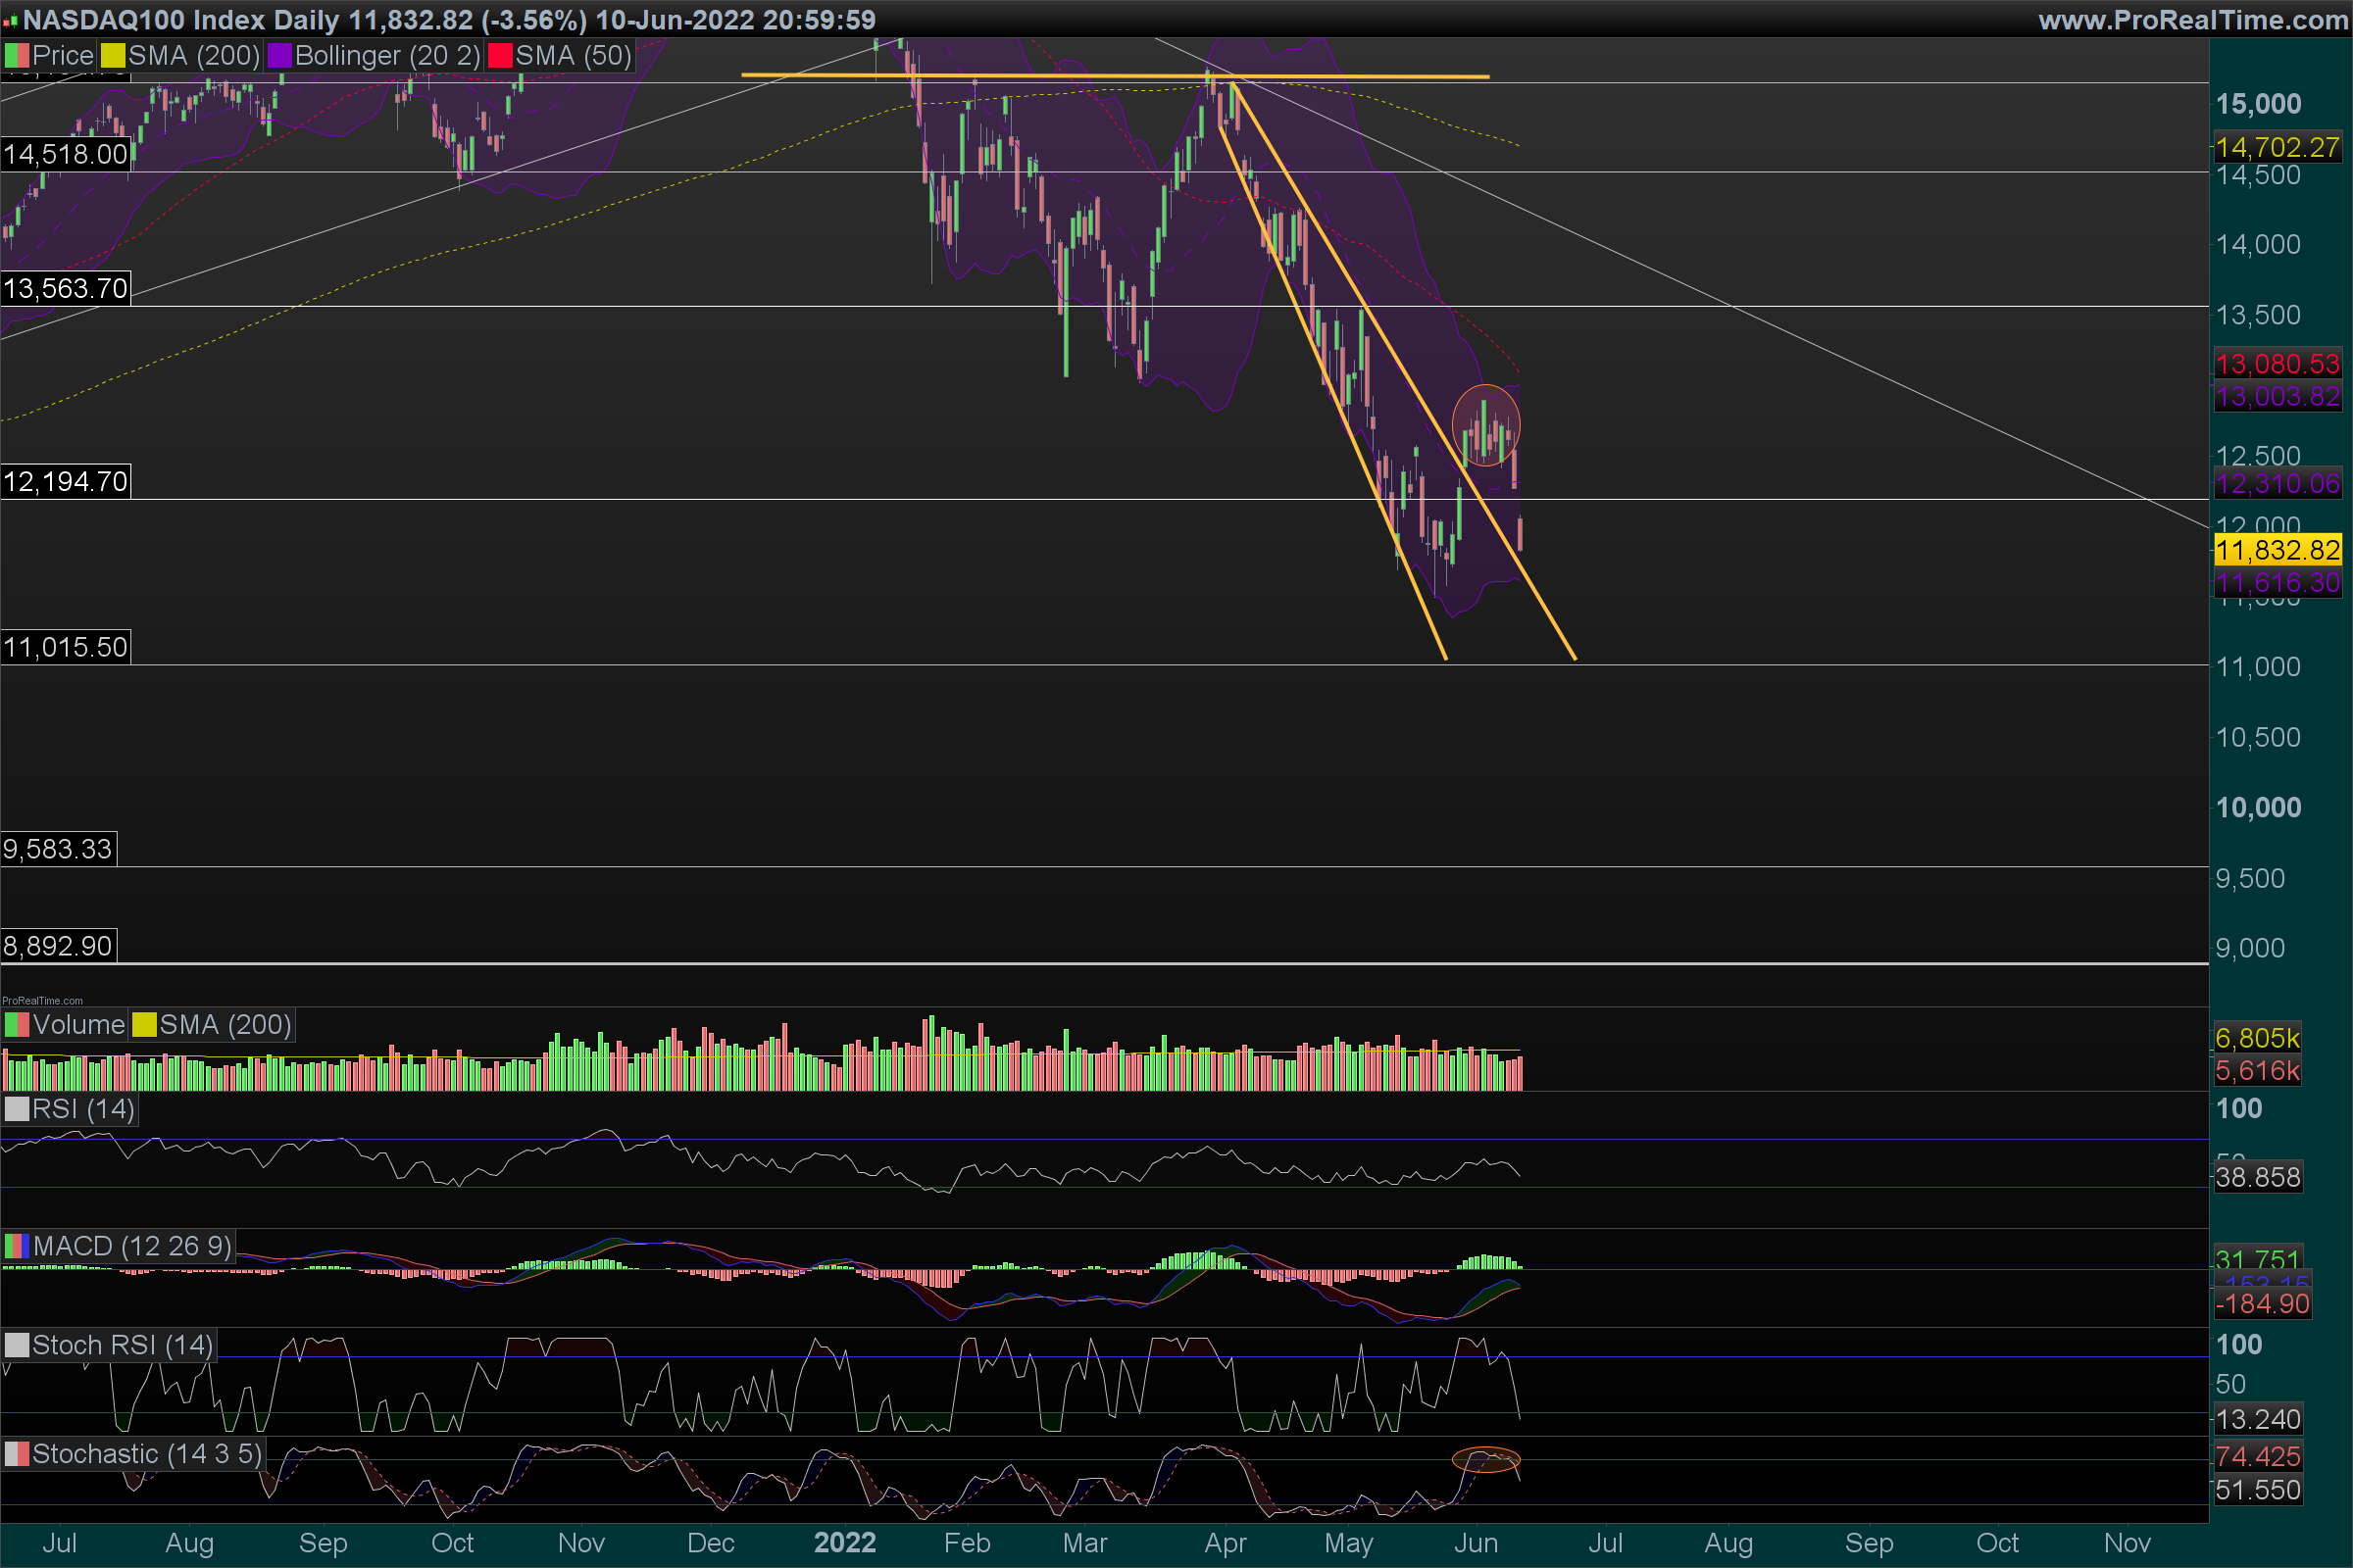Viewport: 2353px width, 1568px height.
Task: Click the 14,702.27 SMA 200 value tag
Action: point(2277,148)
